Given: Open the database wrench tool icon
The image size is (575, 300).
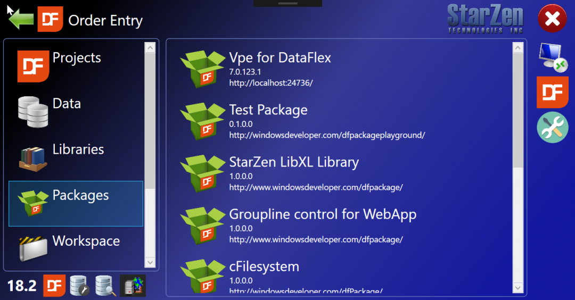Looking at the screenshot, I should click(x=80, y=286).
